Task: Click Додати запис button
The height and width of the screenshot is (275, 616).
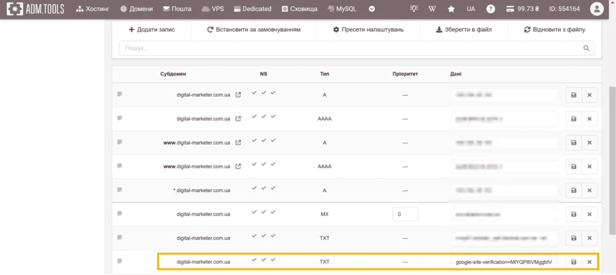Action: point(152,29)
